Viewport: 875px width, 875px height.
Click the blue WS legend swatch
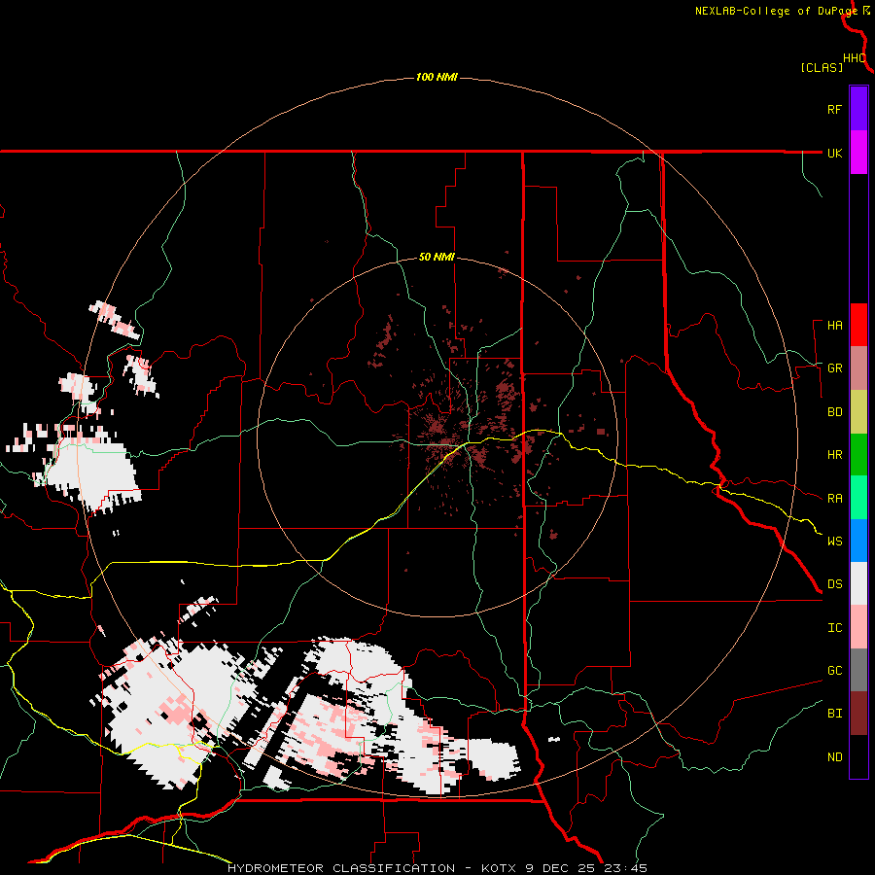coord(858,541)
